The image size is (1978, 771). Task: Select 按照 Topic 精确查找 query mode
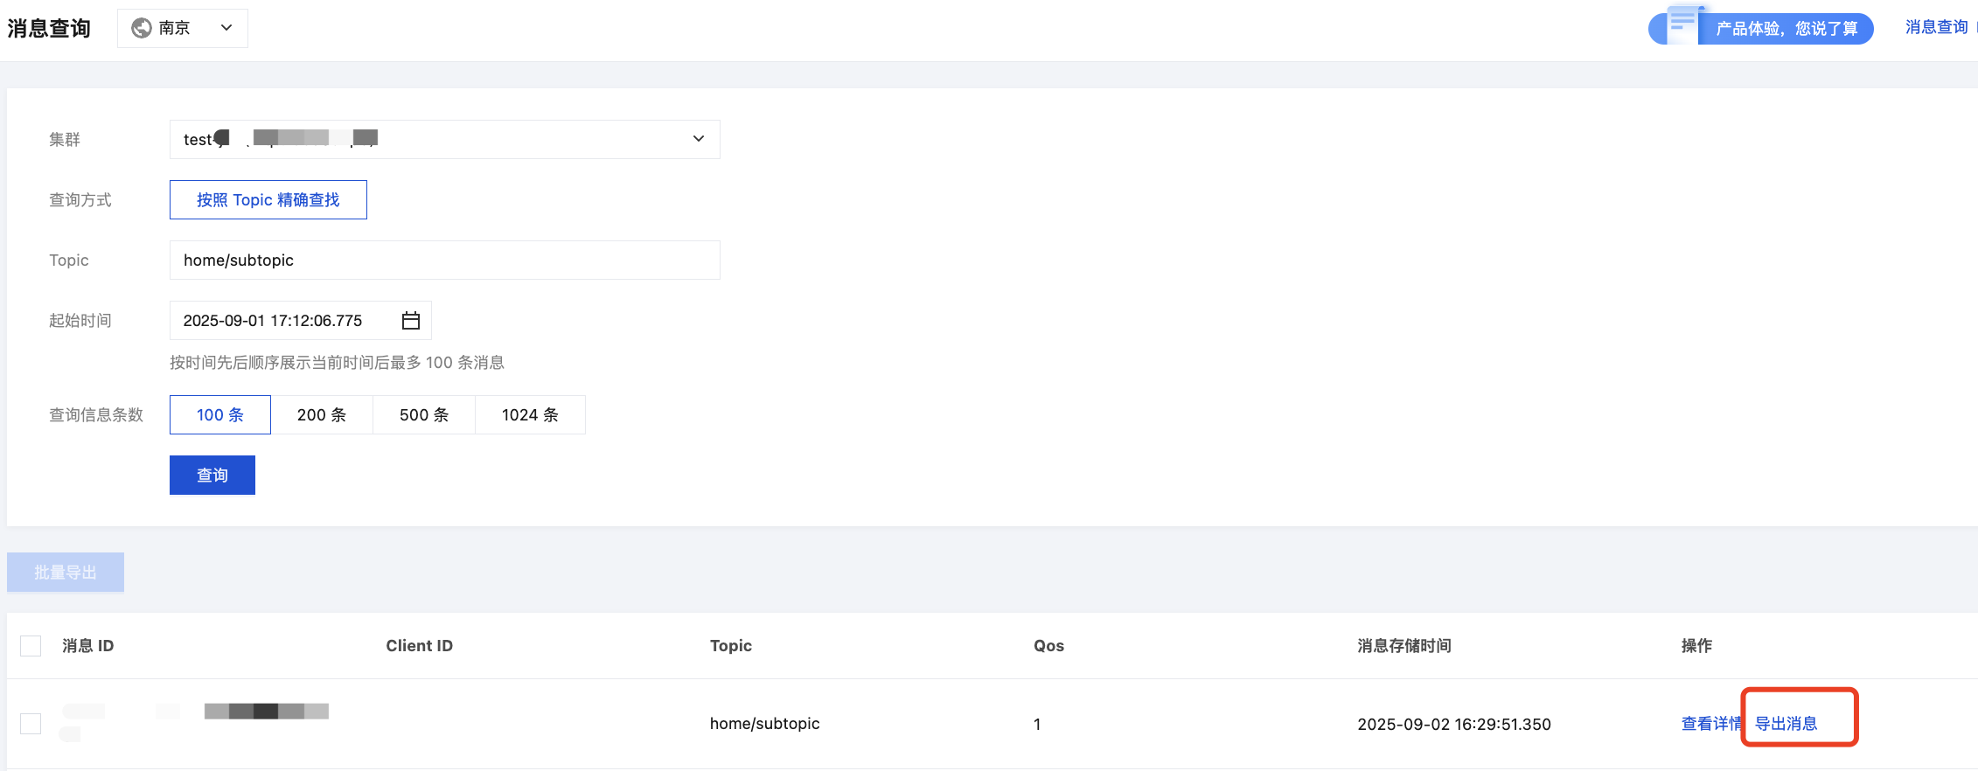tap(268, 200)
